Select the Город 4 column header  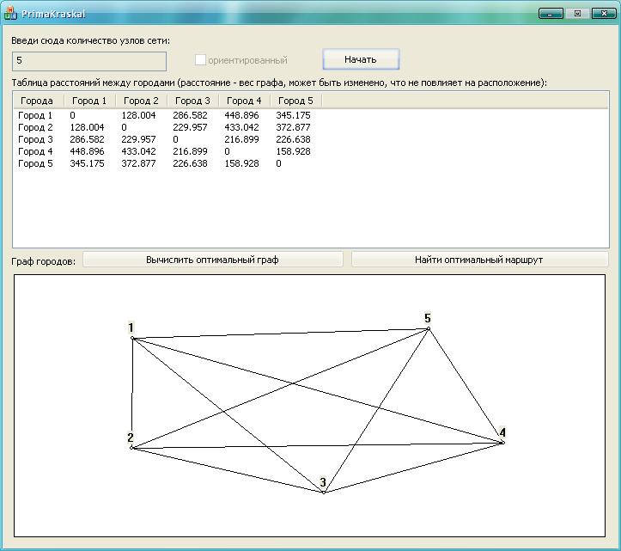[x=244, y=101]
